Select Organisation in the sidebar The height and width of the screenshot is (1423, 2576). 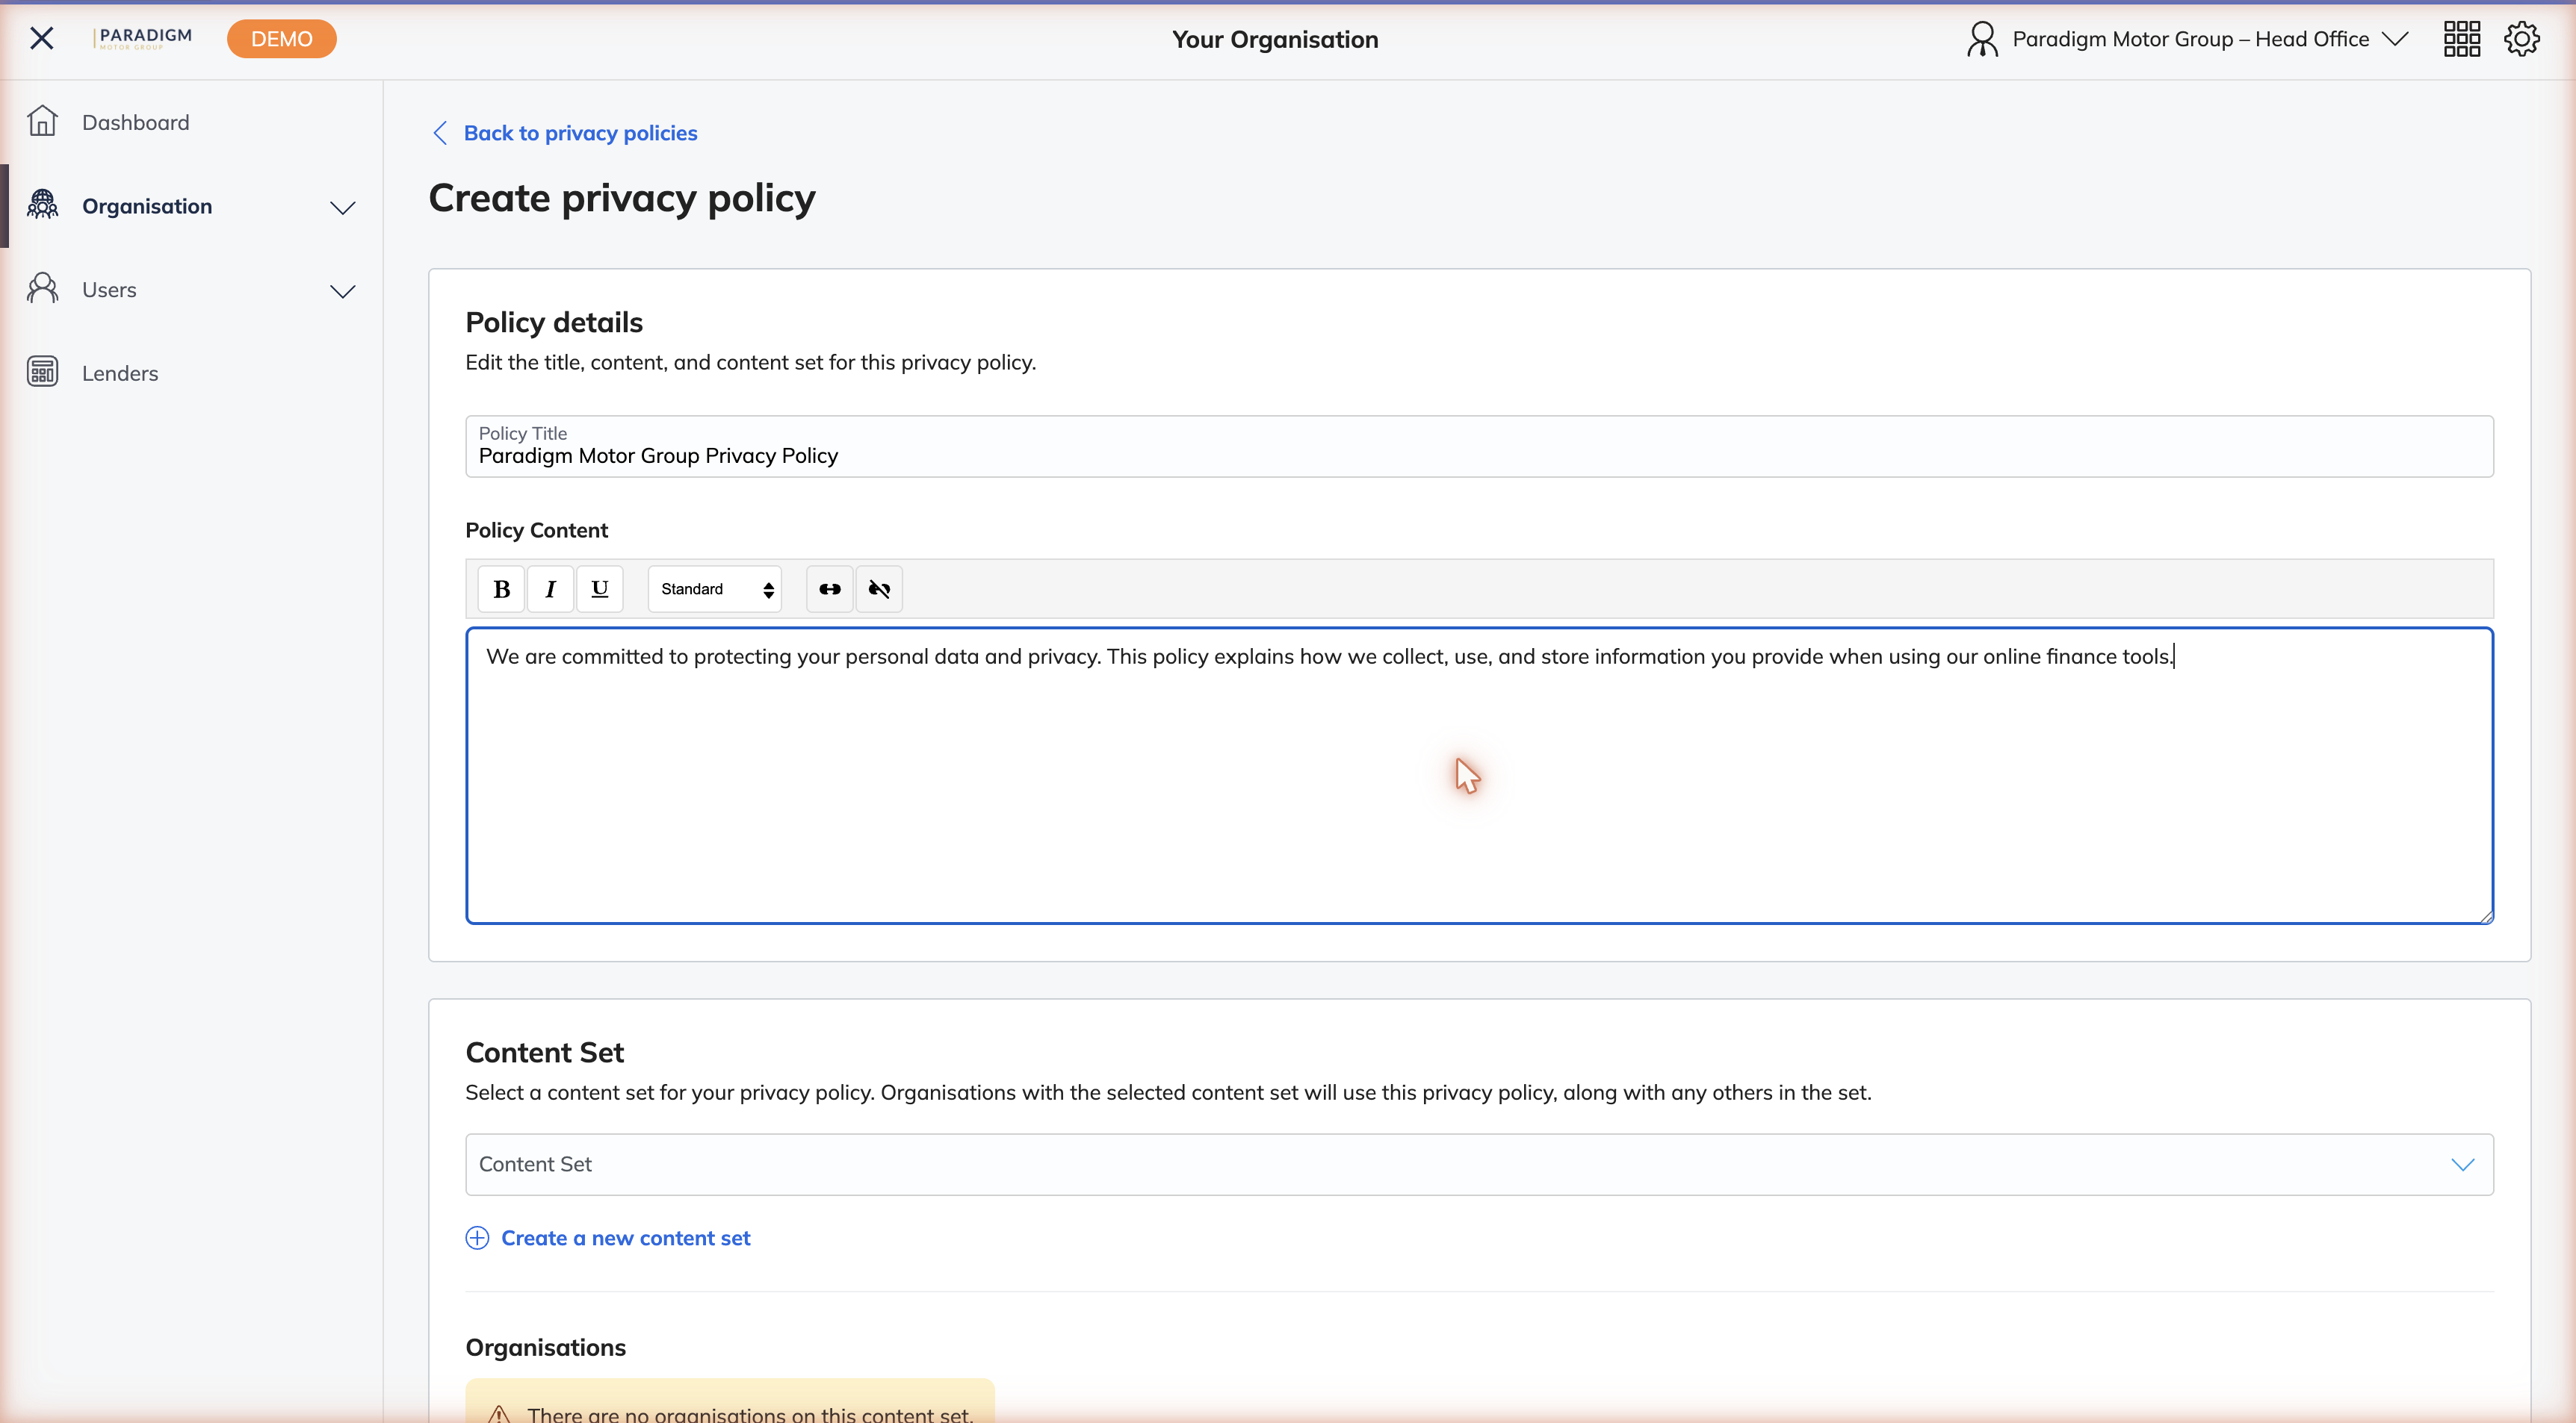[x=147, y=206]
